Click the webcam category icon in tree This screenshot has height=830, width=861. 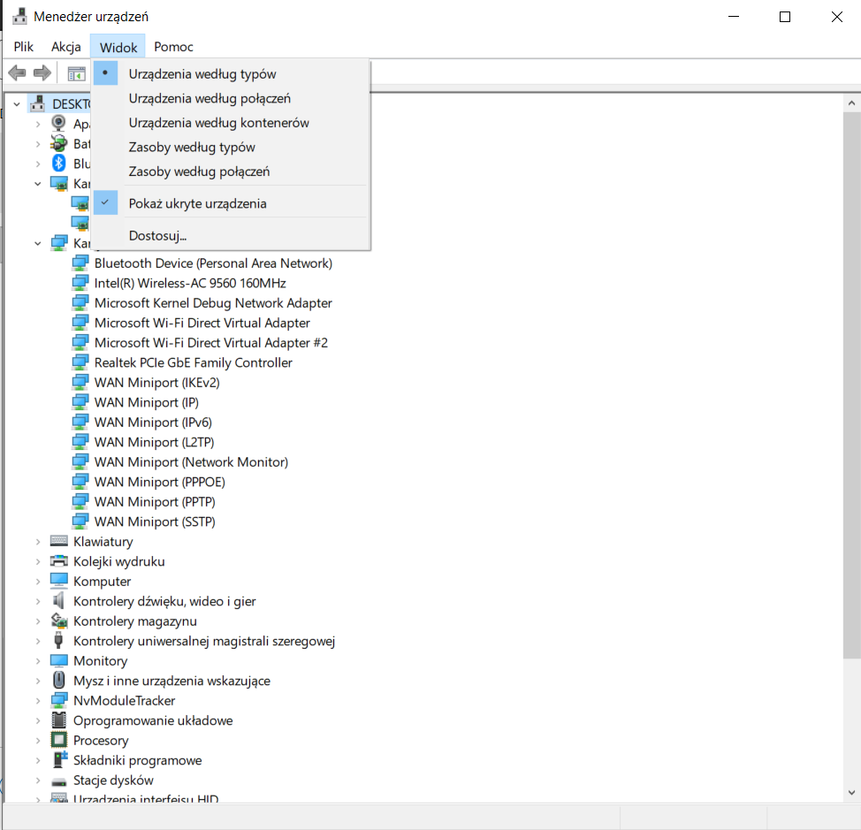click(58, 123)
